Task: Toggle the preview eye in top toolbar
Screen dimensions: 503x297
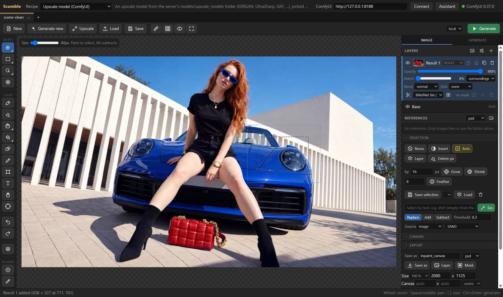Action: 180,29
